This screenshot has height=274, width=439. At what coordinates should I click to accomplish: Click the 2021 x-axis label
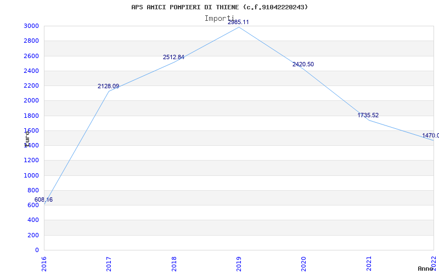(x=369, y=264)
